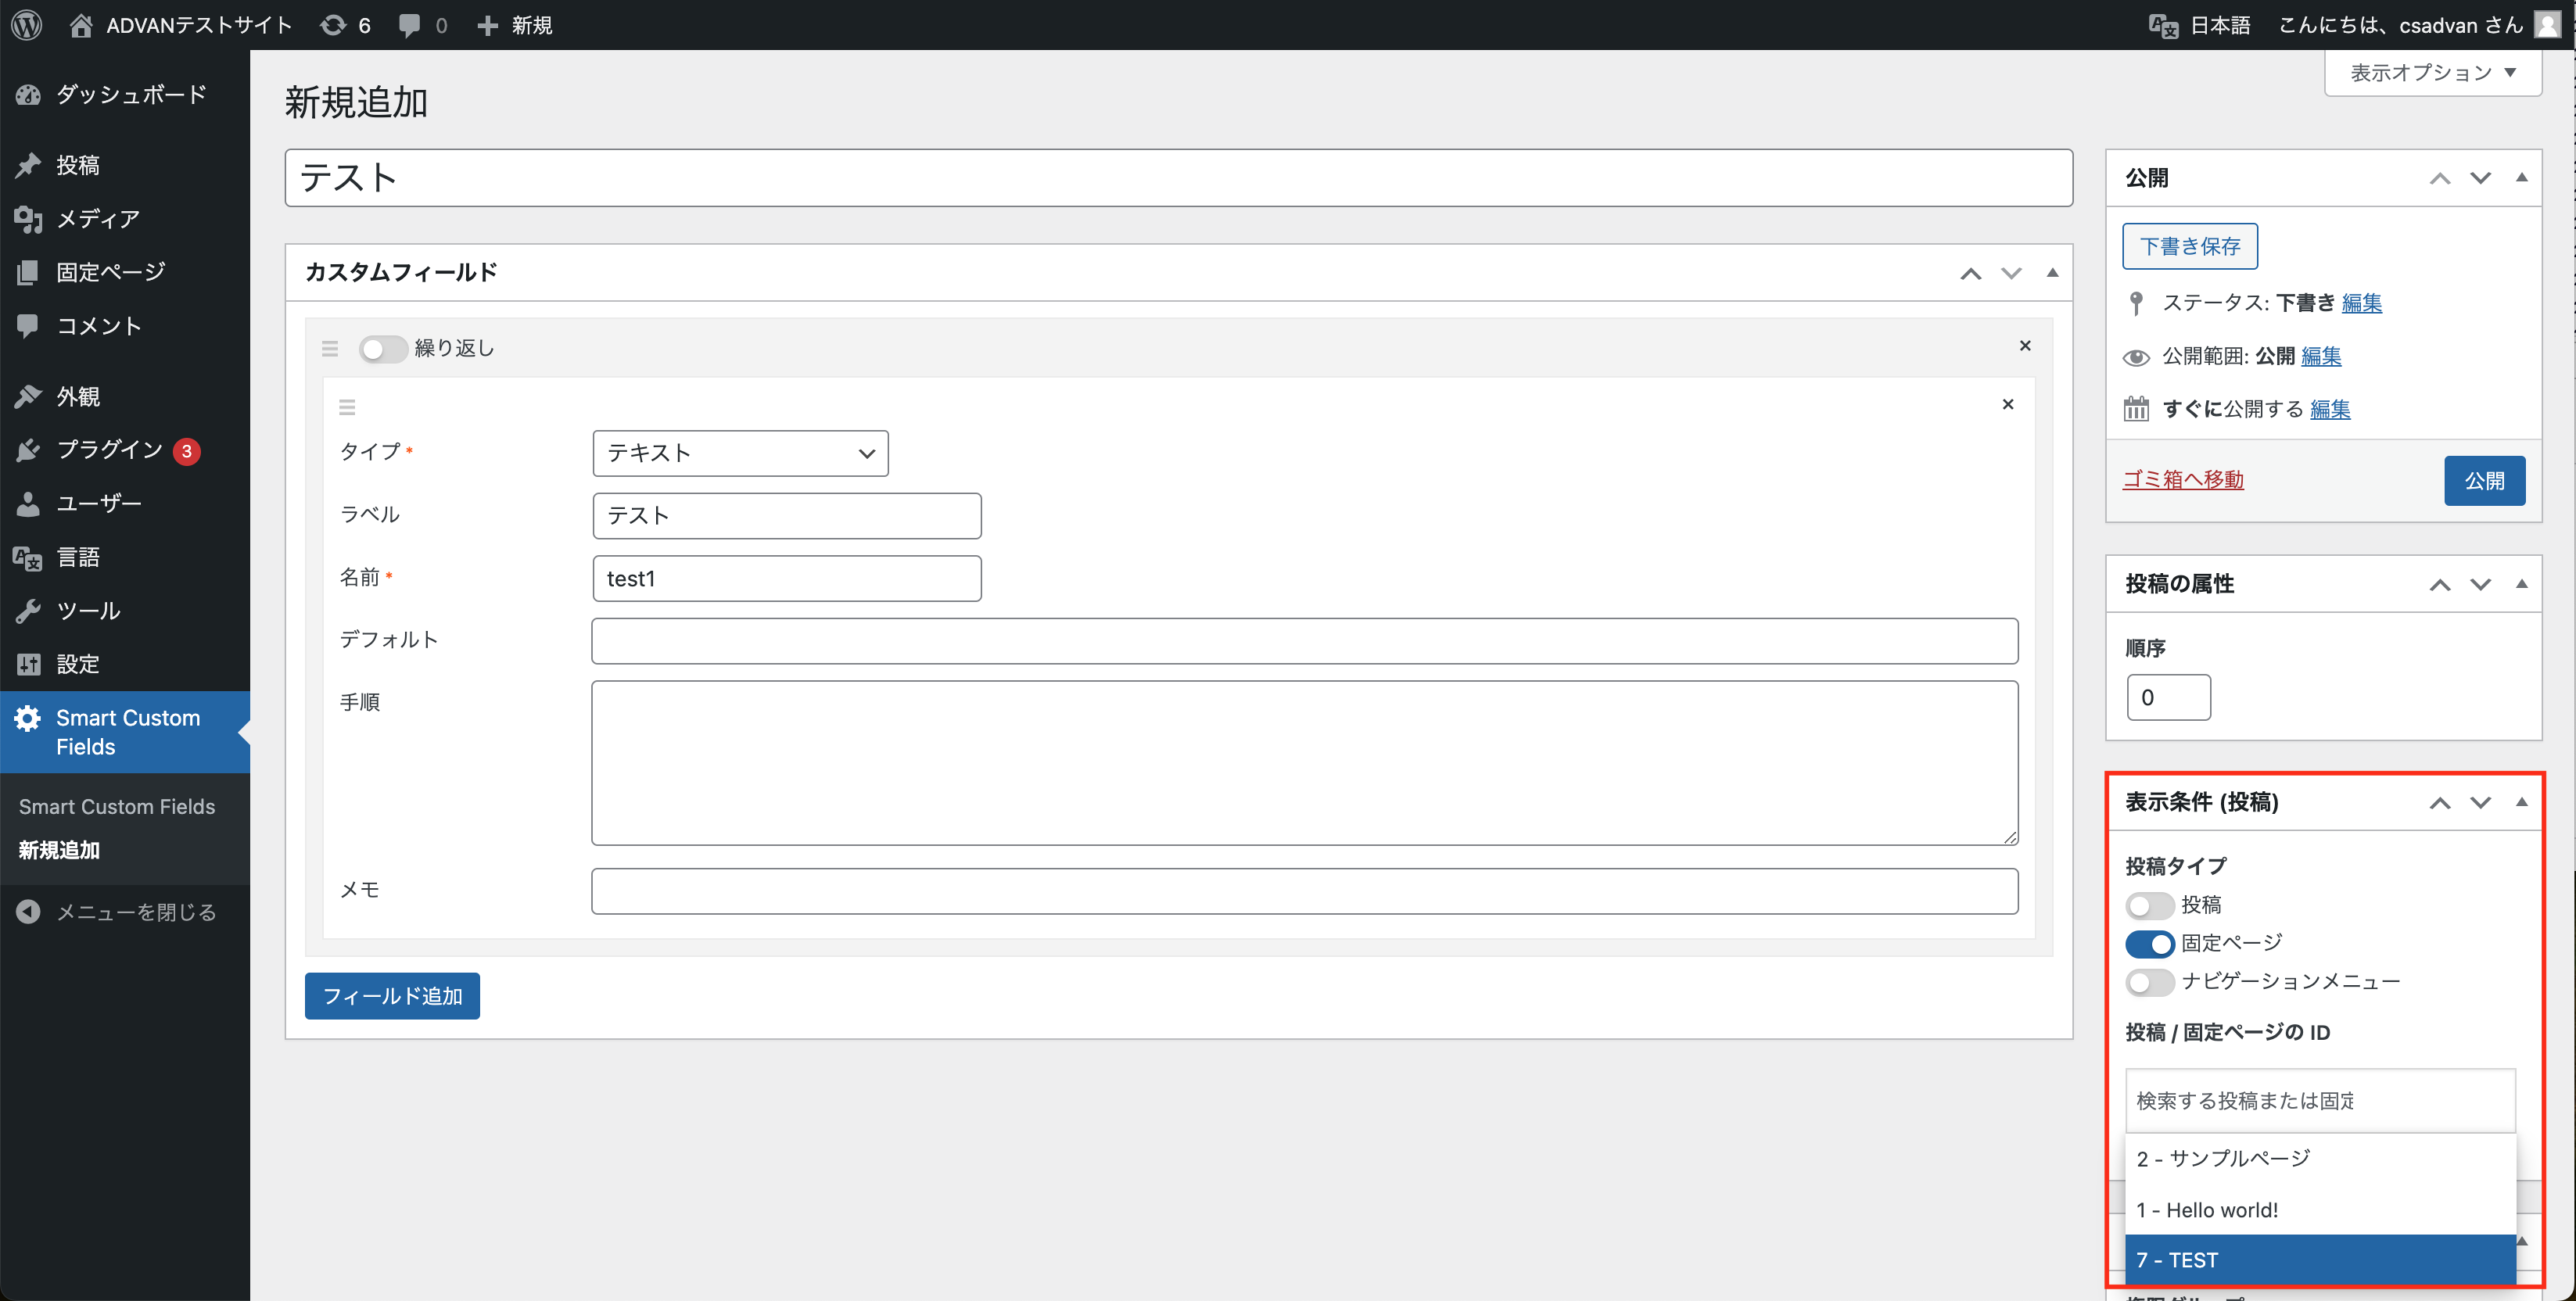Open the プラグイン menu item

tap(109, 450)
